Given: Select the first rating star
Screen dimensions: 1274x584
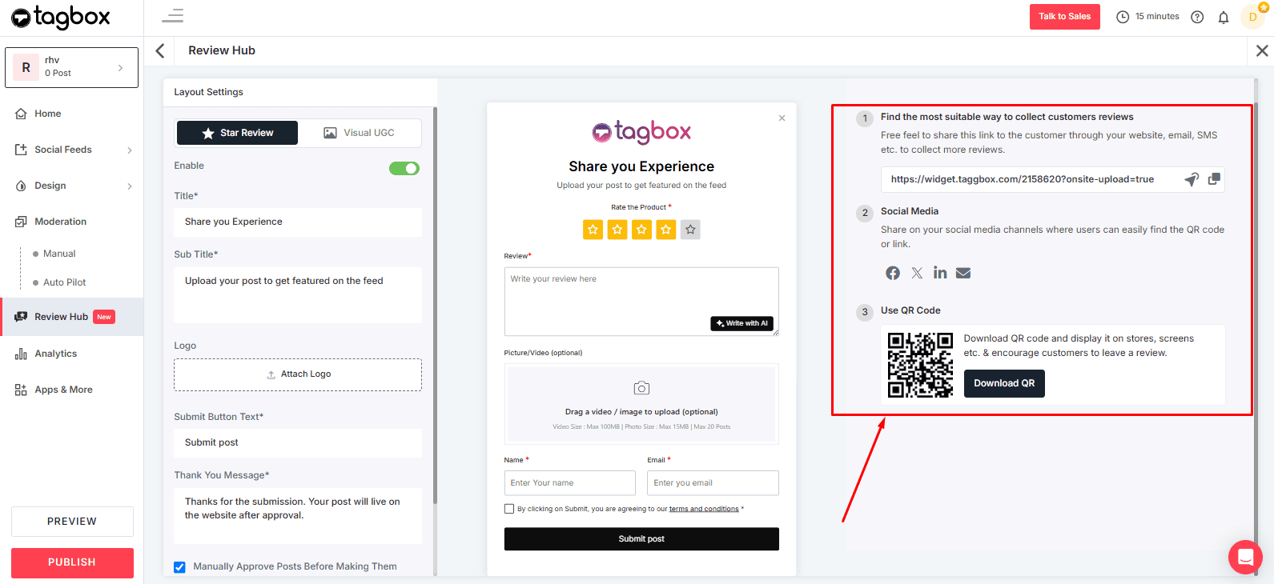Looking at the screenshot, I should pyautogui.click(x=593, y=230).
